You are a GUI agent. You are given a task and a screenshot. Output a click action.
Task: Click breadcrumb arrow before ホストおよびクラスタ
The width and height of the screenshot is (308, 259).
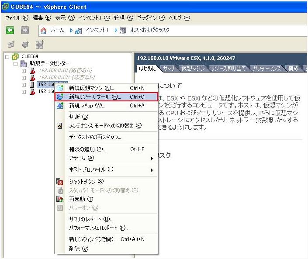click(x=116, y=31)
